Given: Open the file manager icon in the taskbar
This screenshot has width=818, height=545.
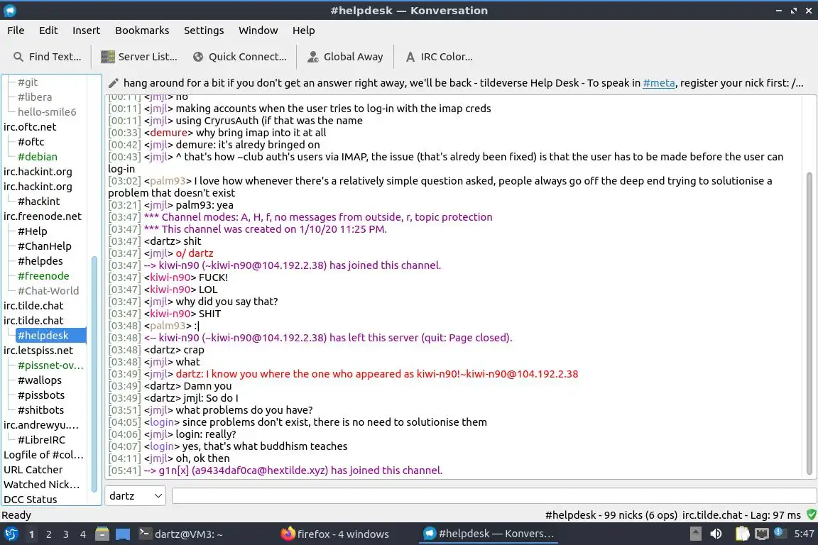Looking at the screenshot, I should tap(102, 534).
